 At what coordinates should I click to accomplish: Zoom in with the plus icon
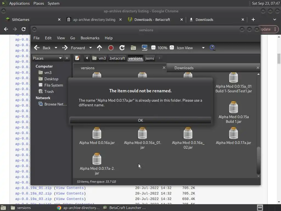(172, 48)
